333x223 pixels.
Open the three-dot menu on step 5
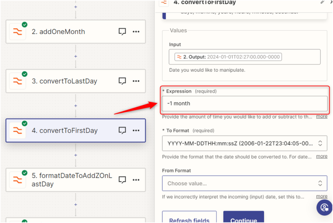(136, 180)
